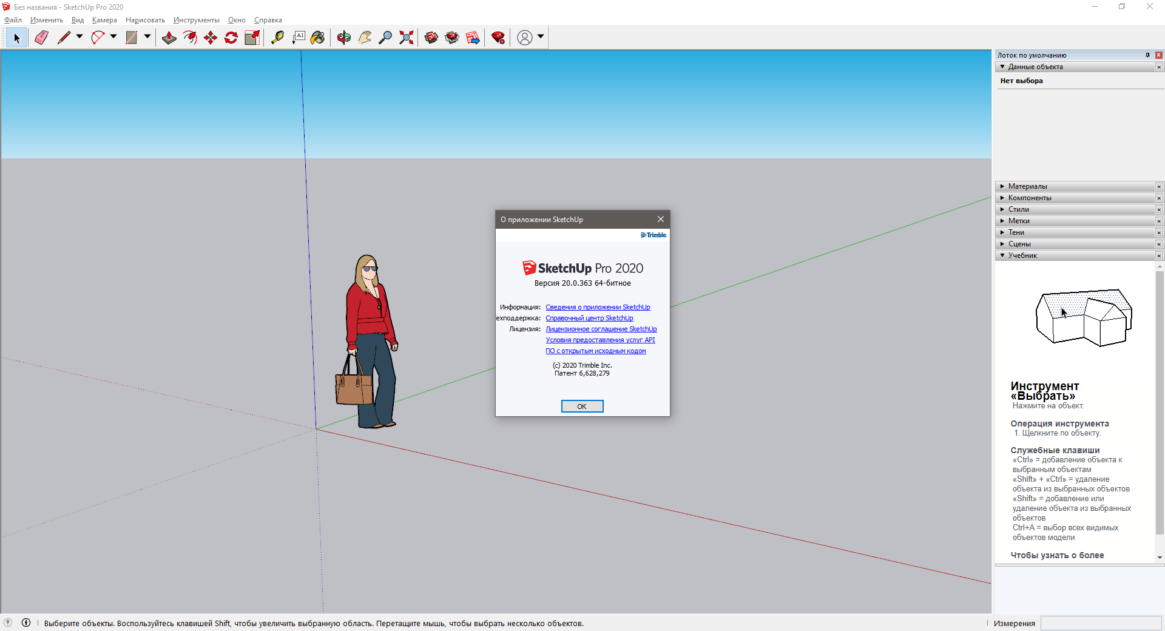Expand the Тени panel
Image resolution: width=1165 pixels, height=631 pixels.
(x=1016, y=232)
